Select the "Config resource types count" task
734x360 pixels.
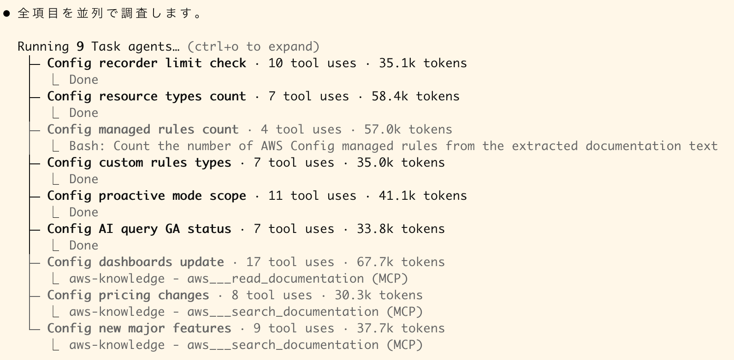pos(147,96)
